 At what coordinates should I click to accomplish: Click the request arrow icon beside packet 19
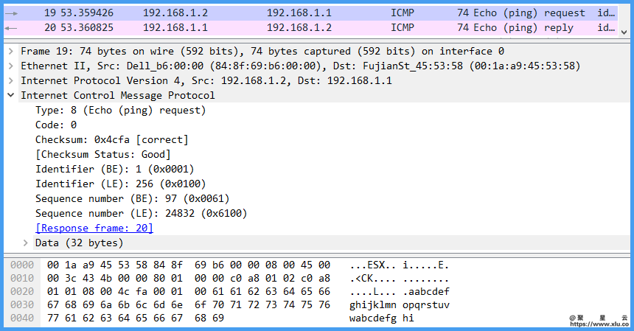click(x=11, y=13)
